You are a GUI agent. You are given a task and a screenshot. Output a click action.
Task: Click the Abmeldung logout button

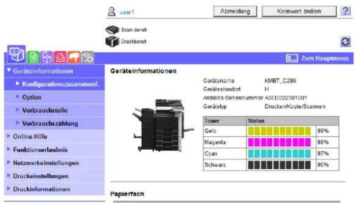(235, 11)
